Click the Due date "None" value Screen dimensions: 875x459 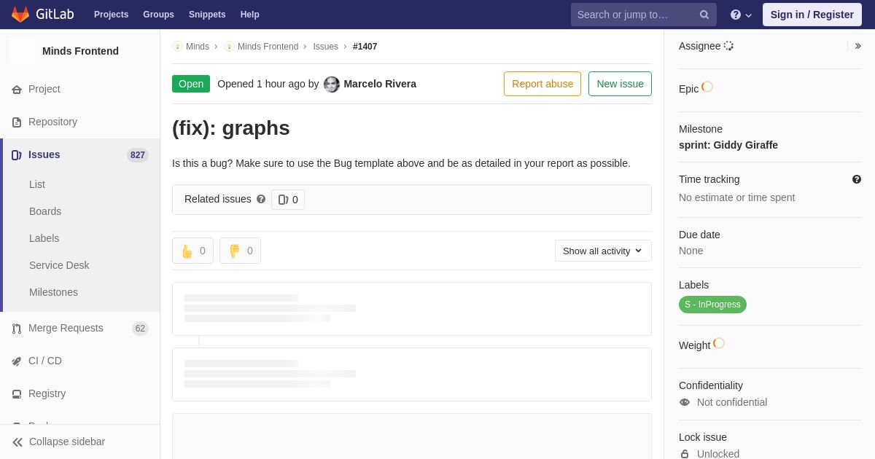click(691, 251)
